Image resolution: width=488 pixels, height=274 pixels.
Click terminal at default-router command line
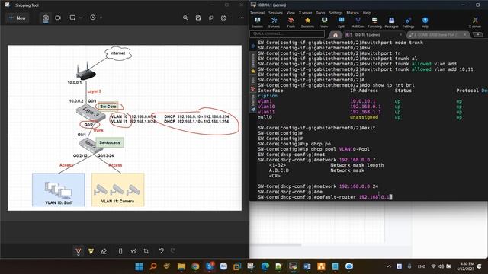pyautogui.click(x=325, y=197)
